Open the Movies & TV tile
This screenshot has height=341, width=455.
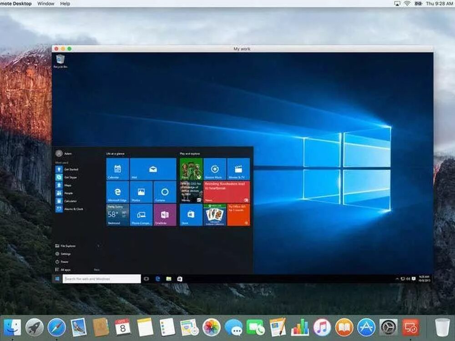(x=238, y=169)
